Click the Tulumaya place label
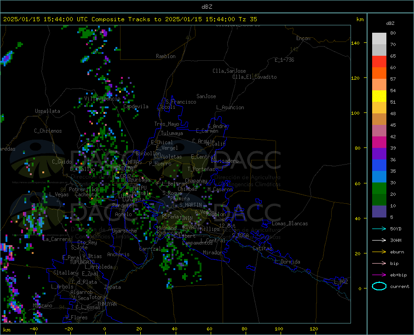The image size is (414, 335). [172, 133]
